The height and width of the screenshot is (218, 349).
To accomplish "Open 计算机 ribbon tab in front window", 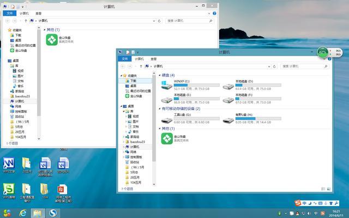I will (x=139, y=59).
